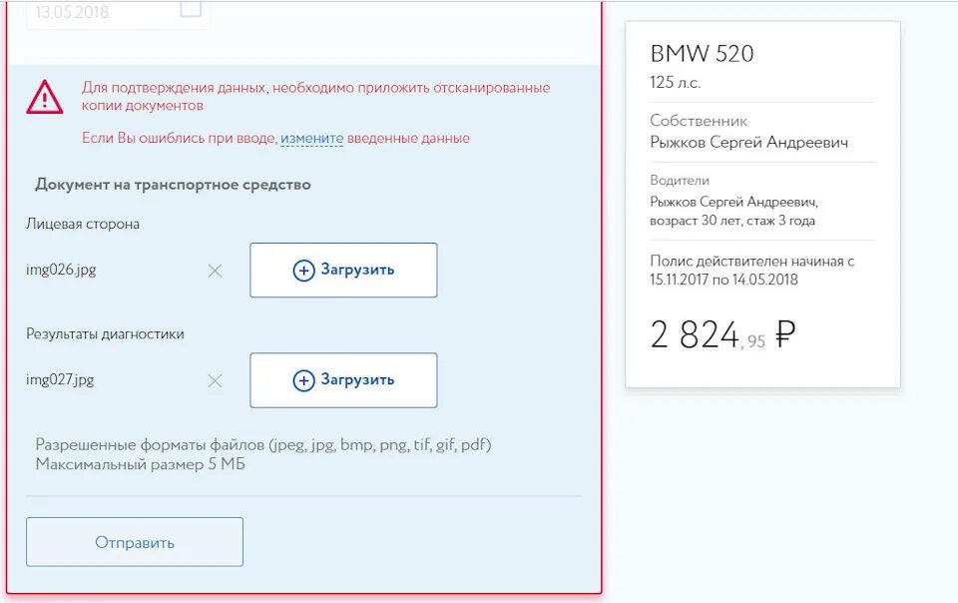Click plus icon for Лицевая сторона upload
958x603 pixels.
pyautogui.click(x=303, y=271)
